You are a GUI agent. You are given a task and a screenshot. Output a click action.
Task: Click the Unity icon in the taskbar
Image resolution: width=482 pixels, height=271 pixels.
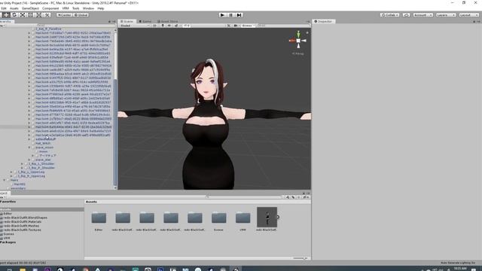236,269
